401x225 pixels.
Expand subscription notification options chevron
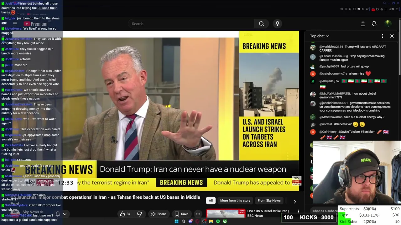pyautogui.click(x=65, y=214)
